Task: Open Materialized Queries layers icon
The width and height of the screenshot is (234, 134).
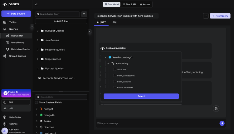Action: click(7, 49)
